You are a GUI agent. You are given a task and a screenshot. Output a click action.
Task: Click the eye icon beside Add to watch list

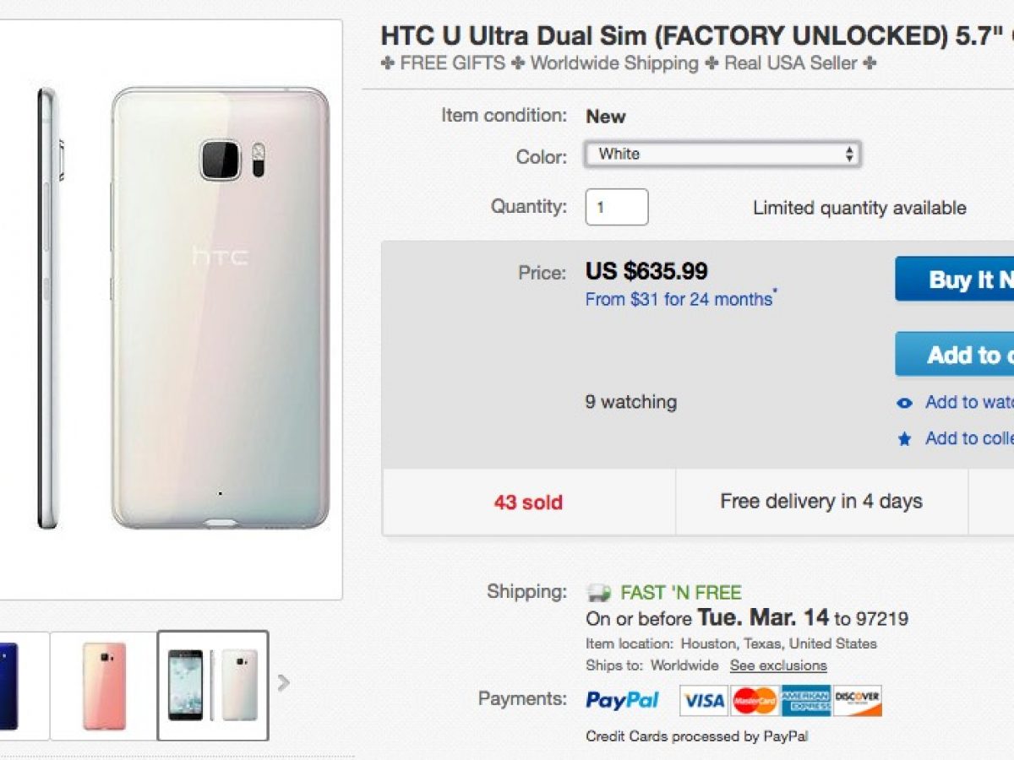905,403
